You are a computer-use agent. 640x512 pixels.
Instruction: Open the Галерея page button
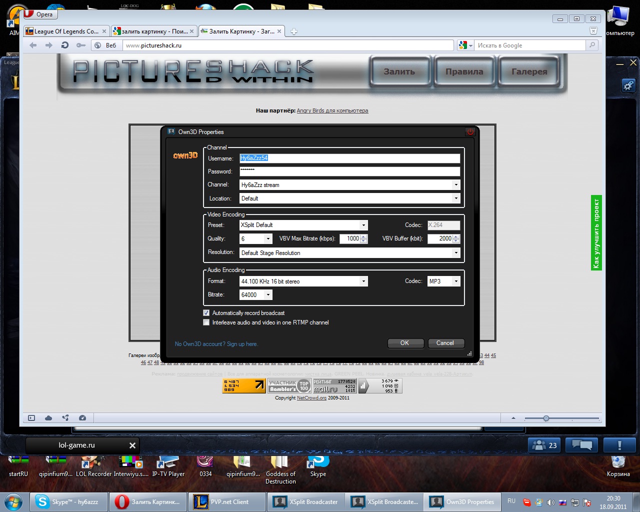coord(529,71)
